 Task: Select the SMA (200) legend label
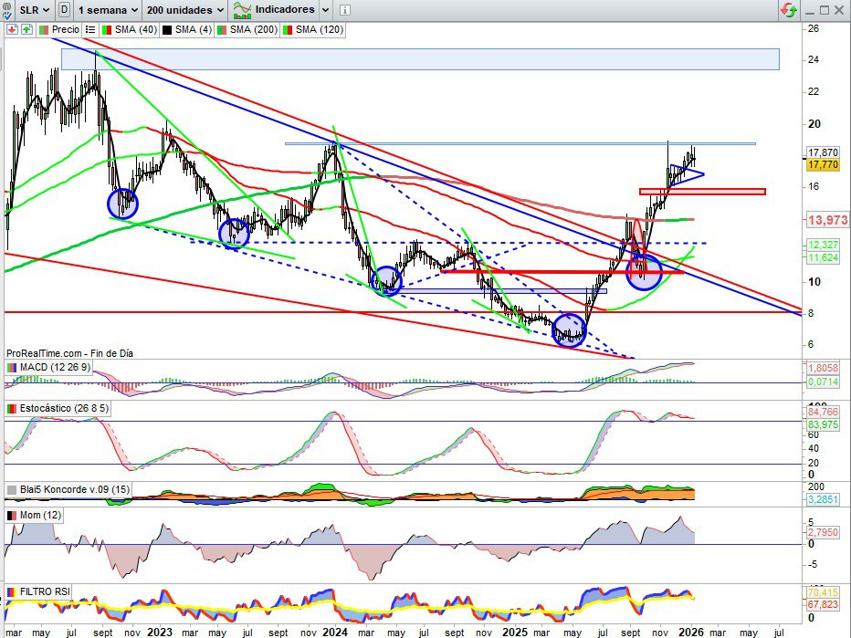click(x=257, y=29)
